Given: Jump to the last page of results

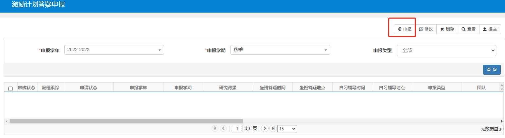Looking at the screenshot, I should coord(273,128).
